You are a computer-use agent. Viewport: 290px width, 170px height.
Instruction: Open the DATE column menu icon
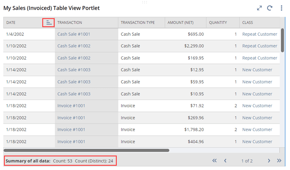pyautogui.click(x=48, y=23)
